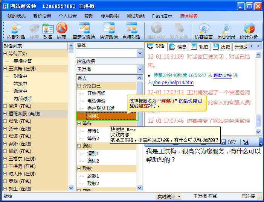This screenshot has width=264, height=202.
Task: Open 访客留言 visitor messages
Action: 204,31
